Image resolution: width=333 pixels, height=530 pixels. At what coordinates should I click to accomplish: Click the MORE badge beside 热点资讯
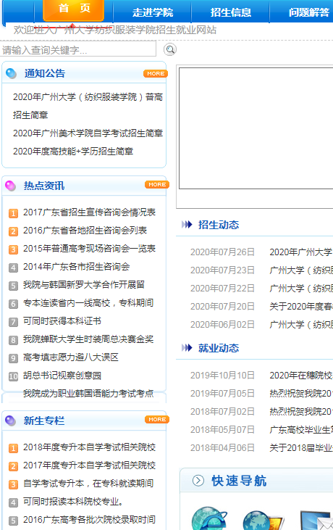point(157,185)
